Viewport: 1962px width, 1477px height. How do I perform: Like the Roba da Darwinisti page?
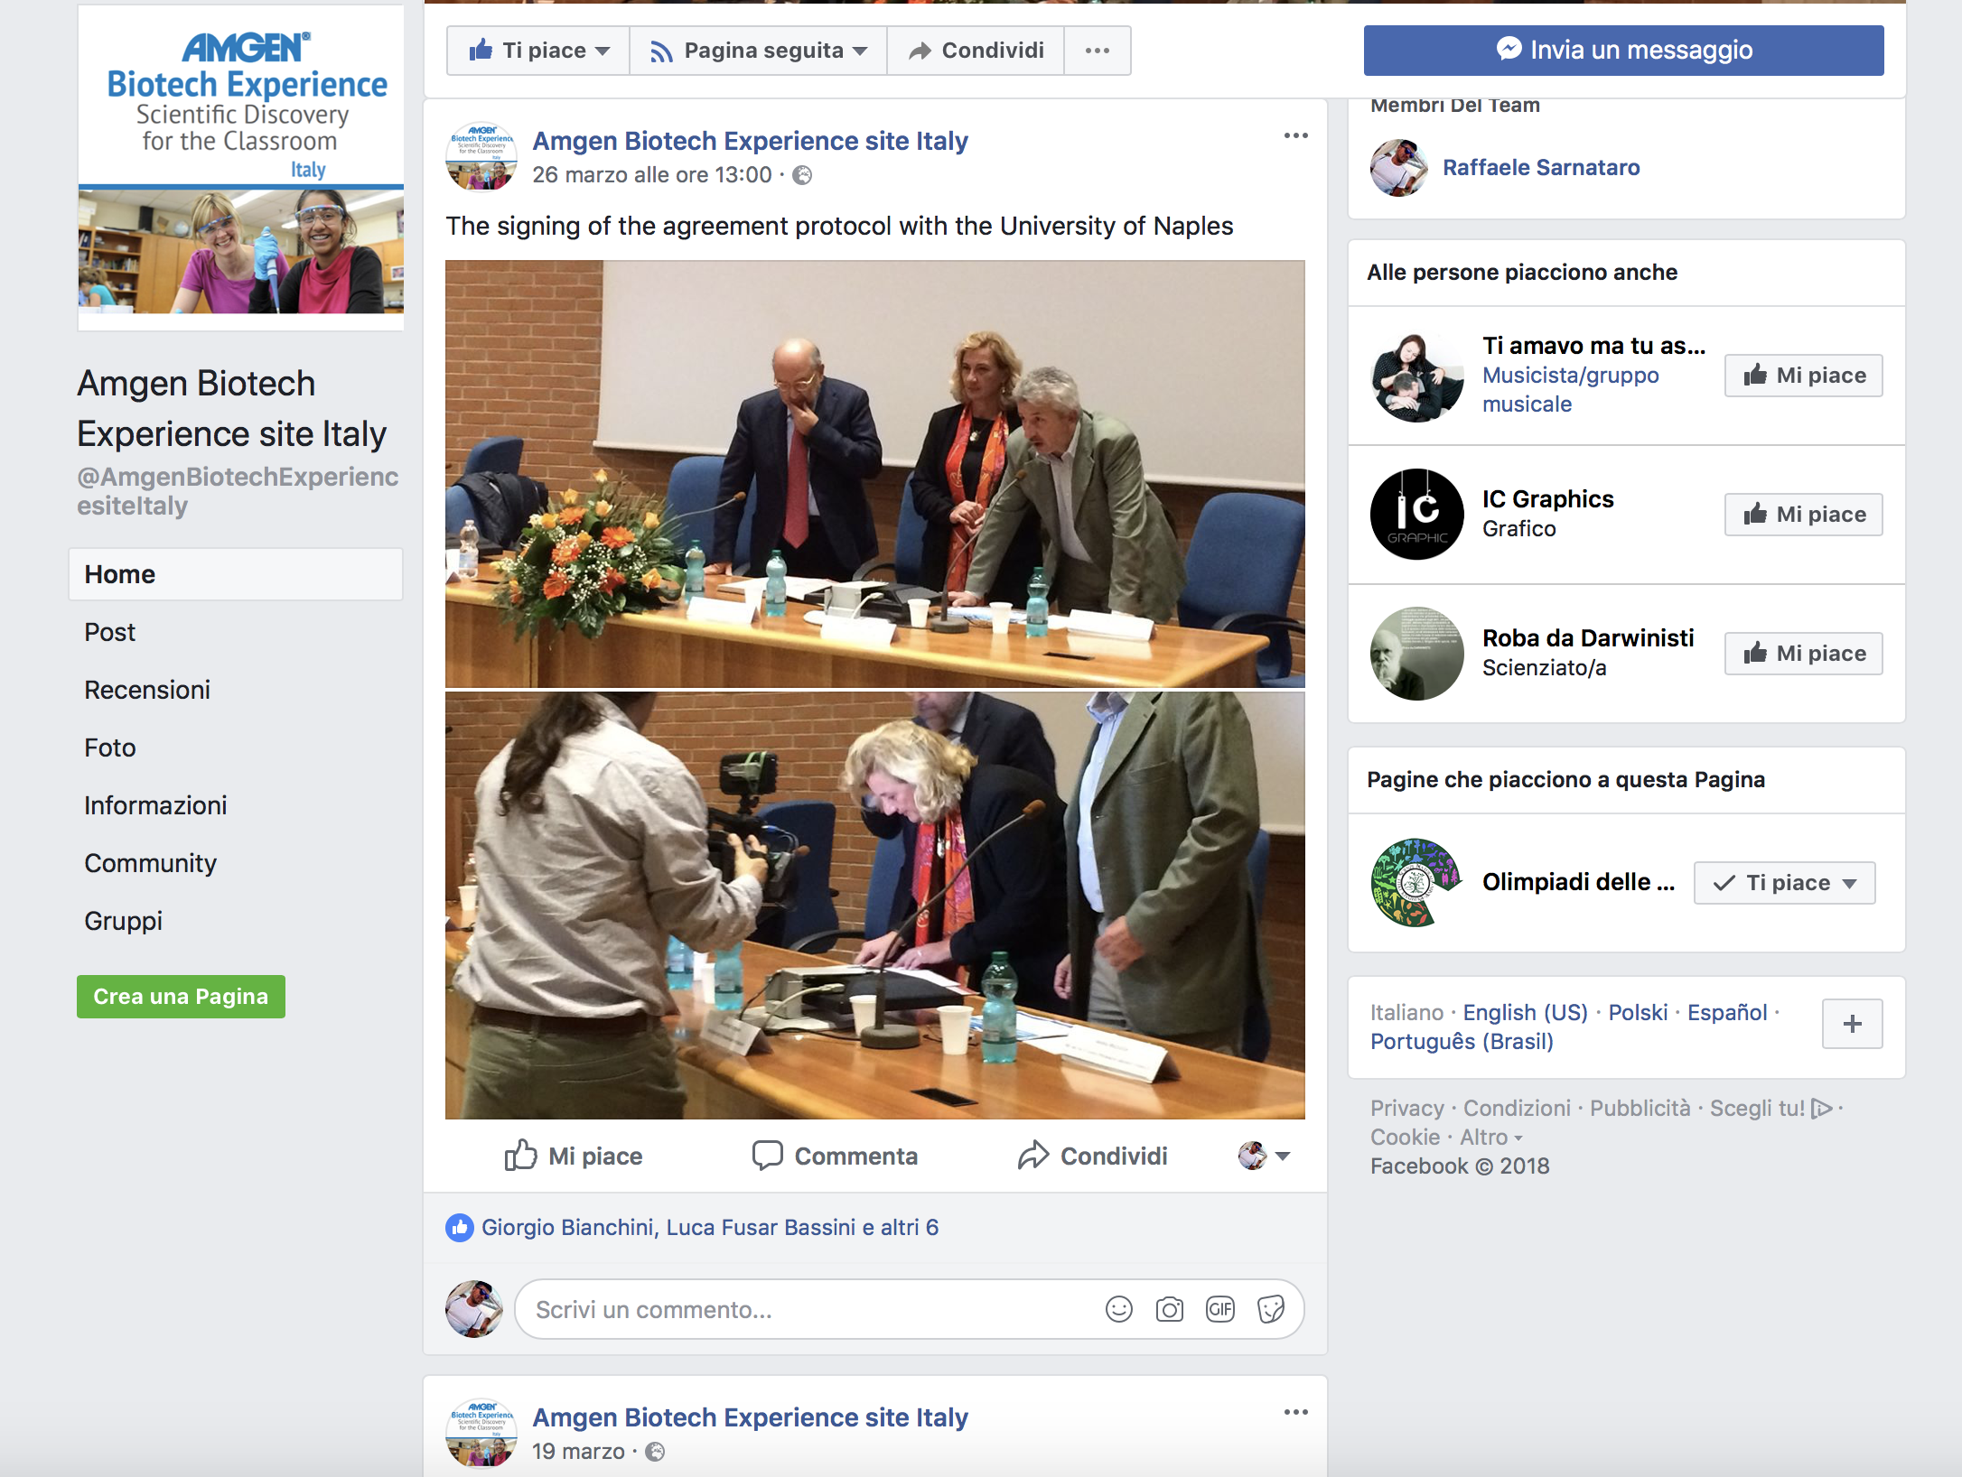[x=1803, y=653]
